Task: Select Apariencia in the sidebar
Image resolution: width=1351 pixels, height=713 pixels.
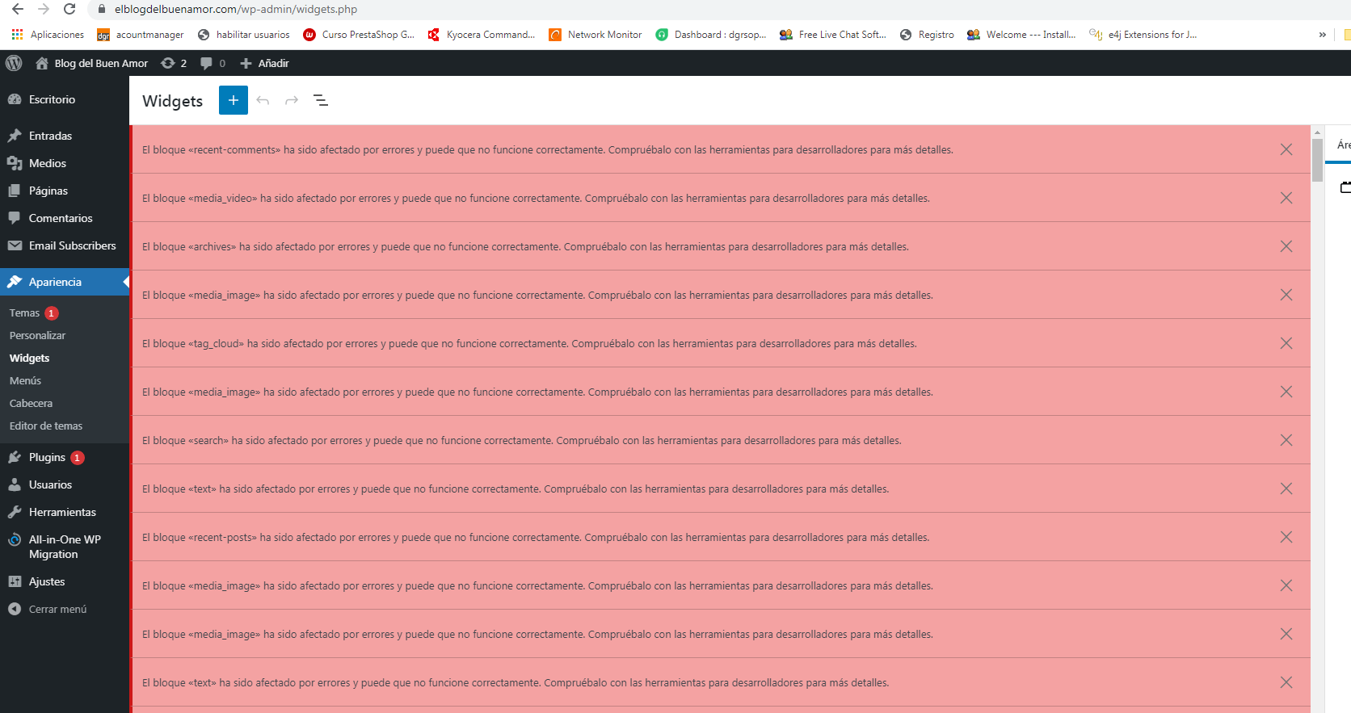Action: click(65, 282)
